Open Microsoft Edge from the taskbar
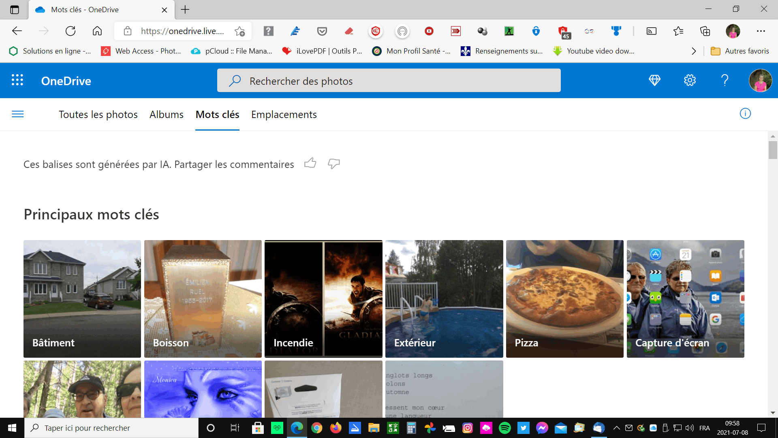The image size is (778, 438). coord(297,428)
